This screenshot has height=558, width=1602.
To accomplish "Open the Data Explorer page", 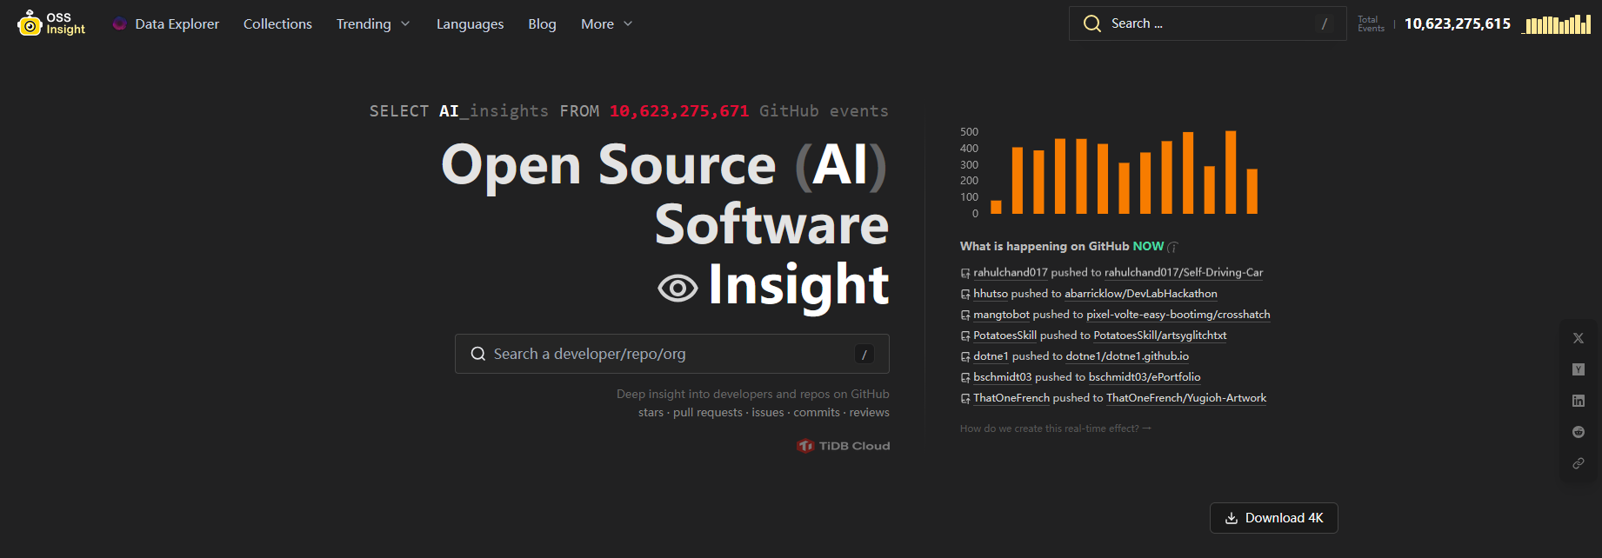I will tap(166, 23).
